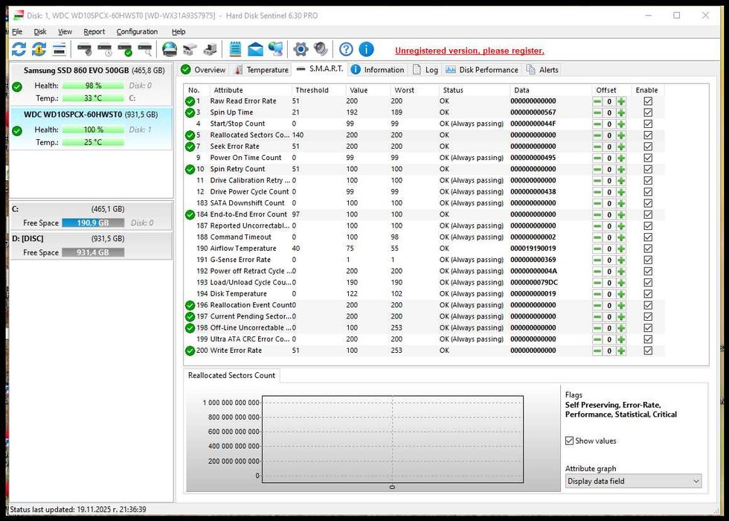
Task: Click the globe disk icon in toolbar
Action: [x=170, y=49]
